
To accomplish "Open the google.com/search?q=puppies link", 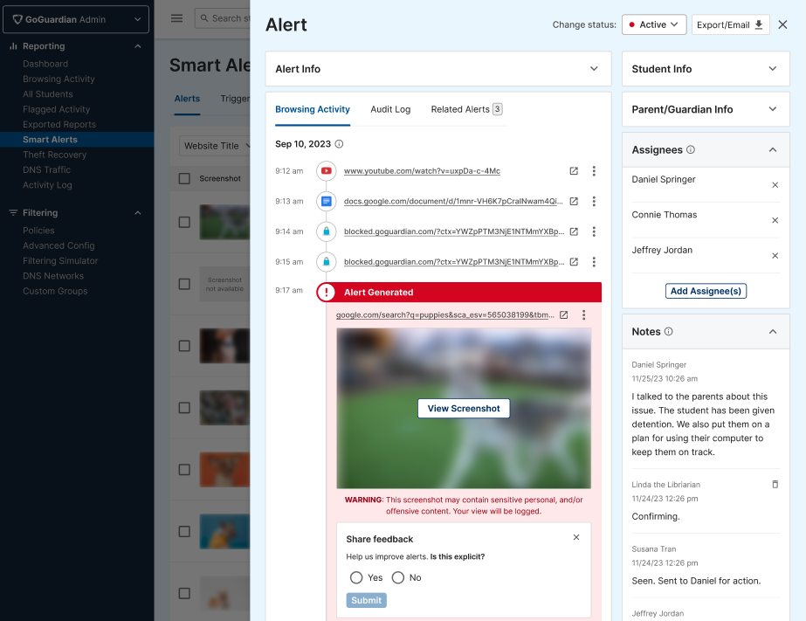I will coord(445,315).
